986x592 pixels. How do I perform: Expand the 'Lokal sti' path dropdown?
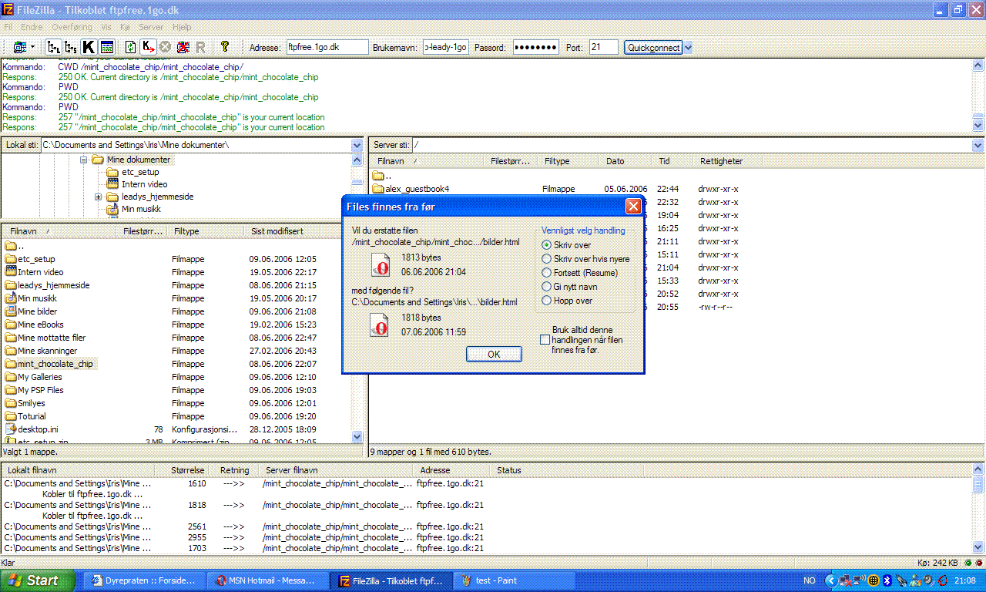coord(357,145)
